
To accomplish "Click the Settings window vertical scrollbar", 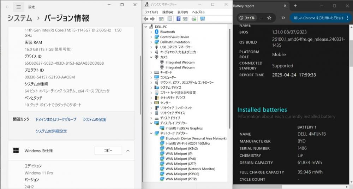I will tap(140, 84).
